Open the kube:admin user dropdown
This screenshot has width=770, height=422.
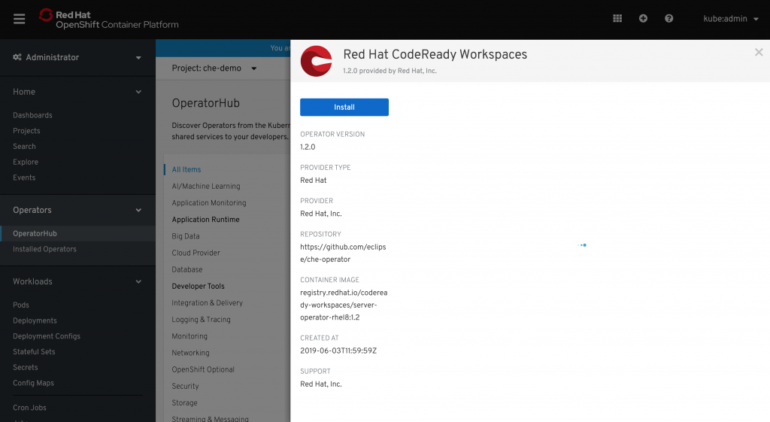(731, 19)
